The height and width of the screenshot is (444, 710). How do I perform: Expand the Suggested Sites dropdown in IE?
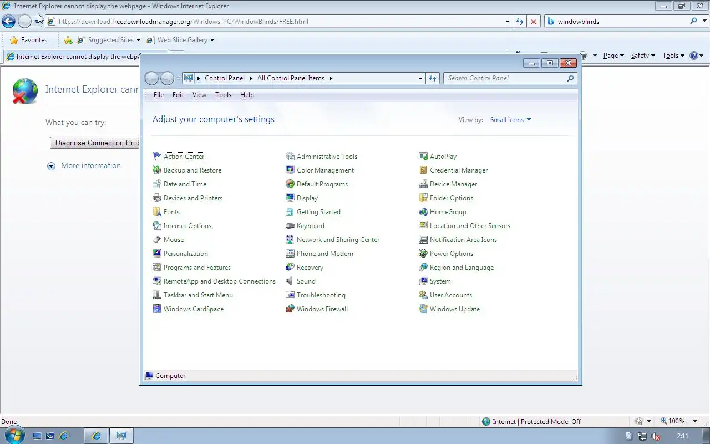pyautogui.click(x=138, y=40)
